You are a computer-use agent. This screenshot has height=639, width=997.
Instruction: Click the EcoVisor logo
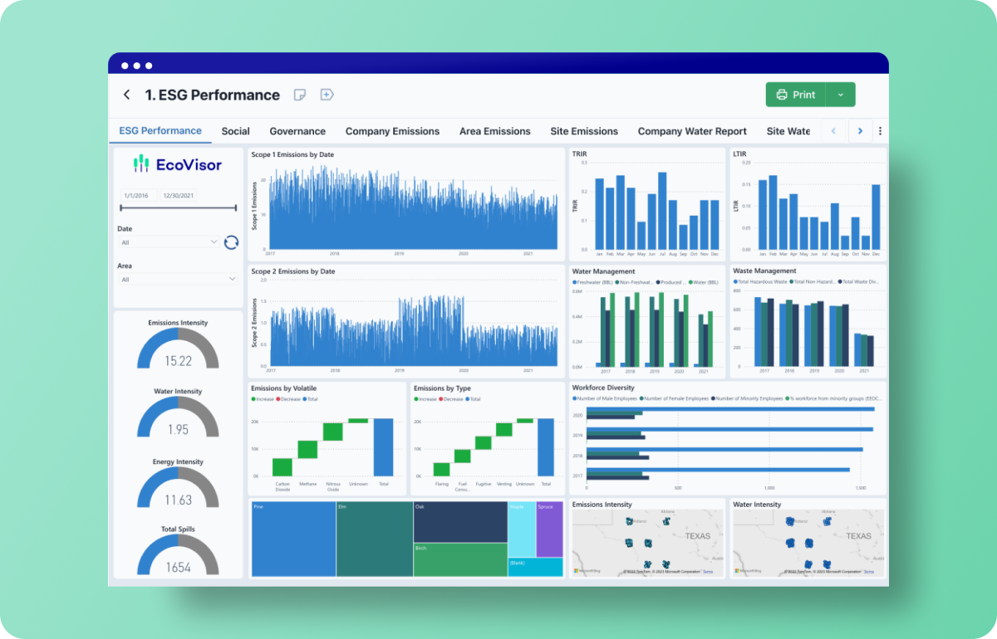tap(178, 164)
